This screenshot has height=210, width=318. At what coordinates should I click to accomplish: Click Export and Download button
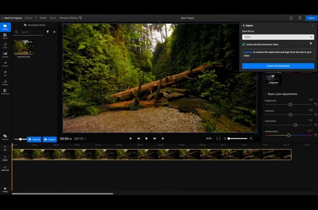[278, 66]
